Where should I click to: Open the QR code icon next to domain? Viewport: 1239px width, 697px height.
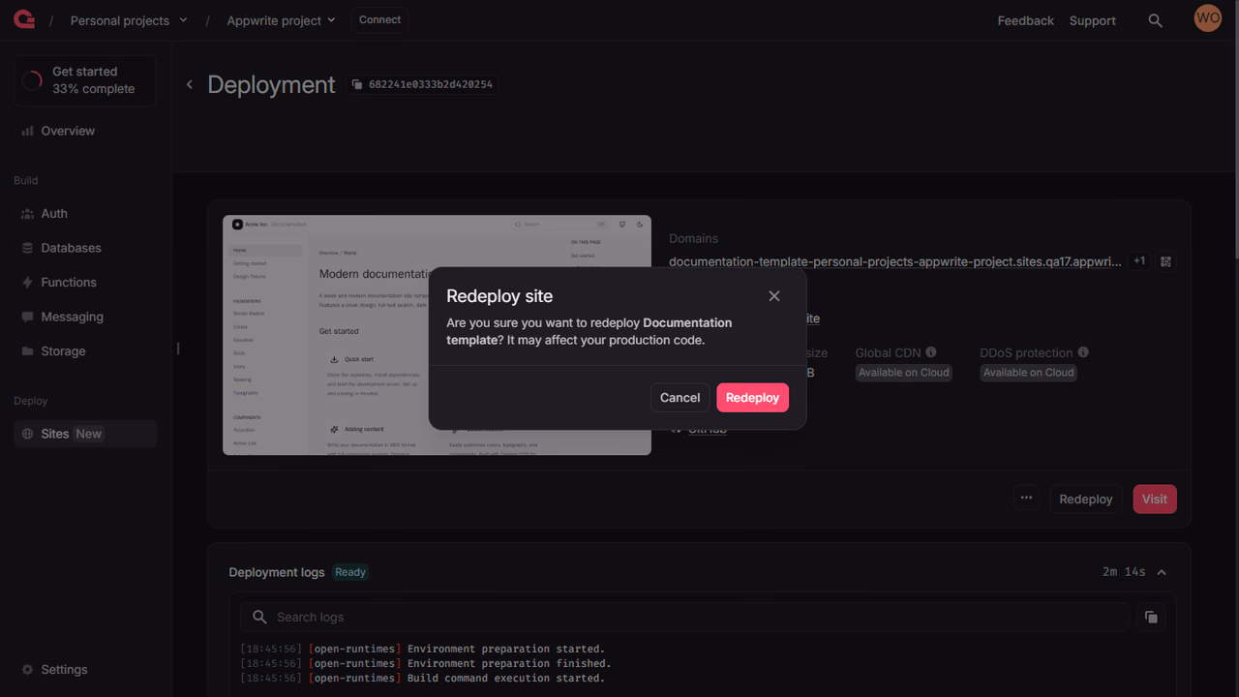click(1165, 261)
